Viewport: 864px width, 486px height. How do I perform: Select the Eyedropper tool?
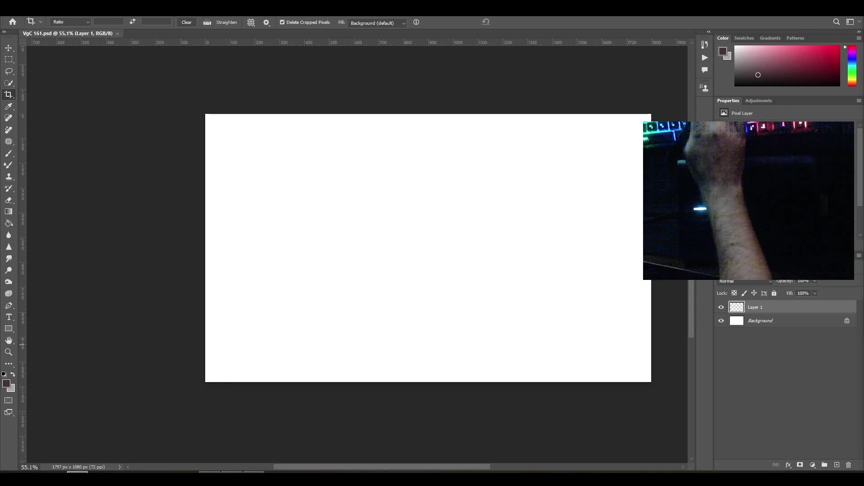click(x=9, y=106)
